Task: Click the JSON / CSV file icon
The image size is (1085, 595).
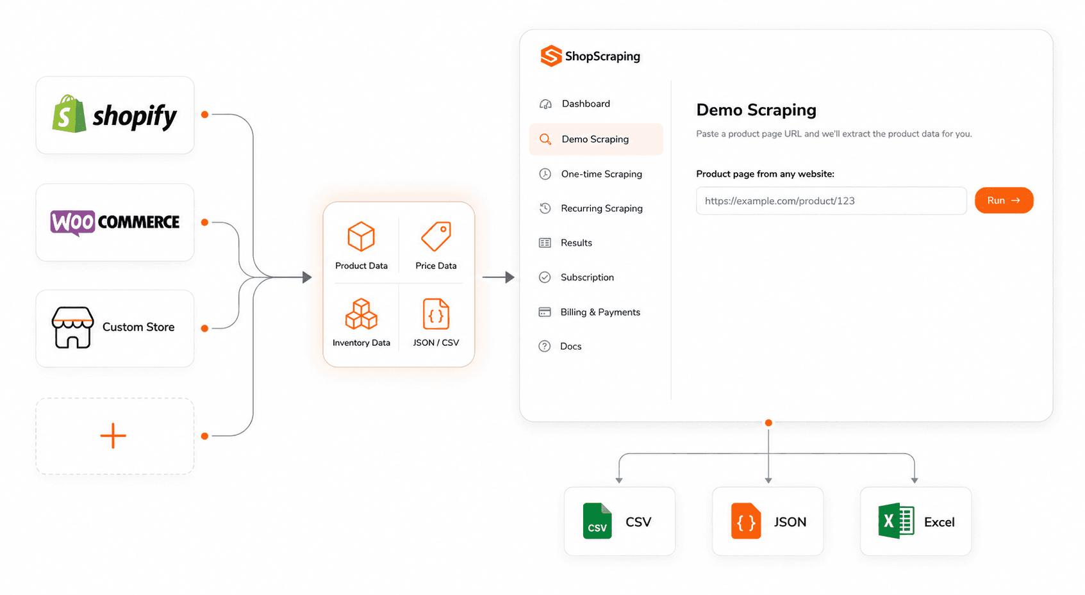Action: 436,314
